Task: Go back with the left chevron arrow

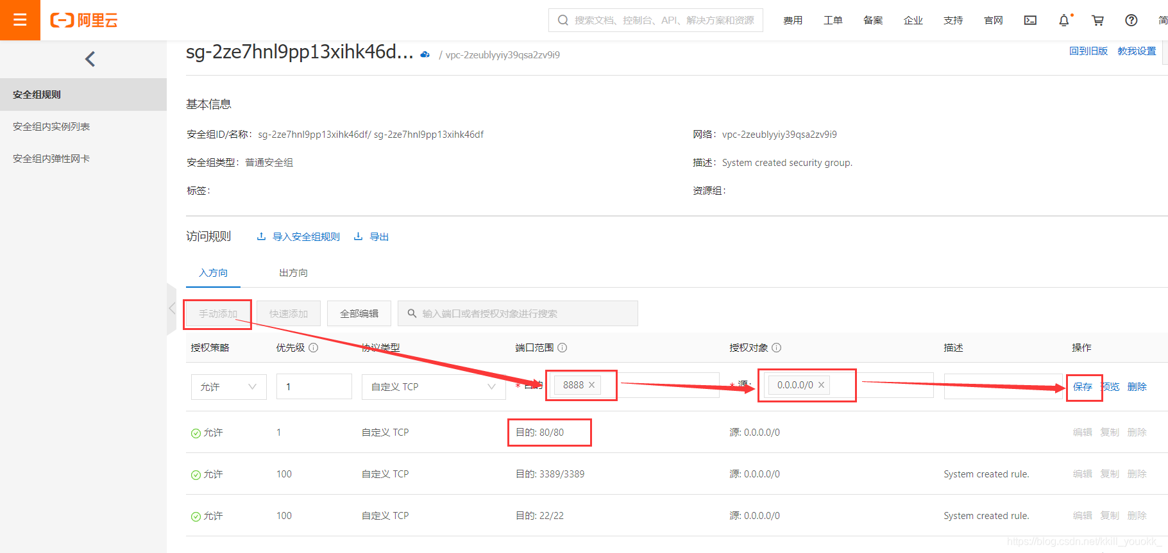Action: tap(90, 59)
